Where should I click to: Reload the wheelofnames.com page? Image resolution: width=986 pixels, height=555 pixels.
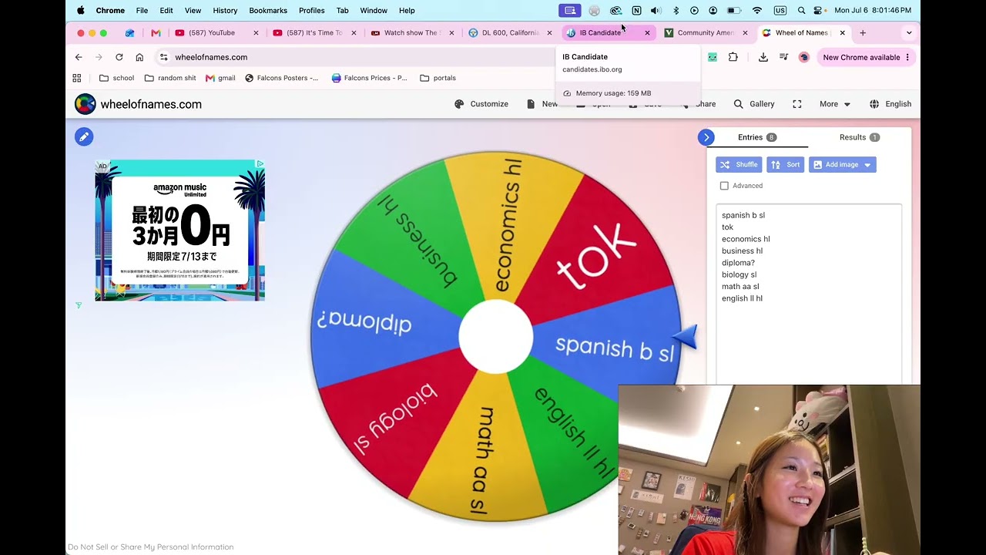point(119,57)
